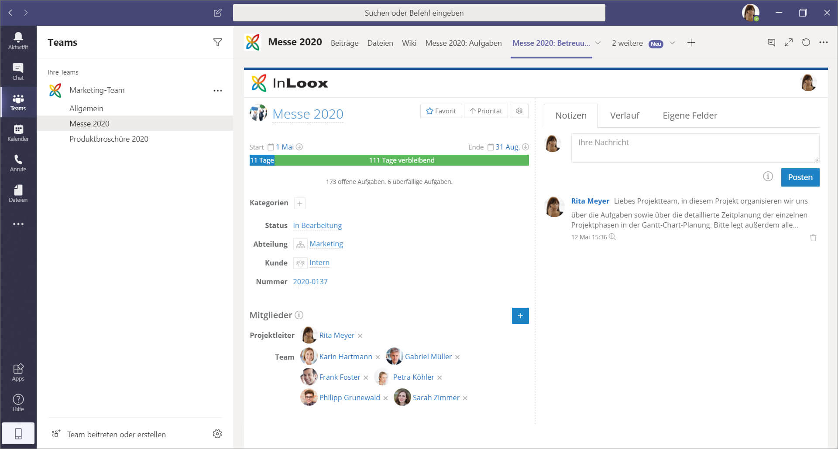Open manage teams gear icon

click(x=217, y=434)
